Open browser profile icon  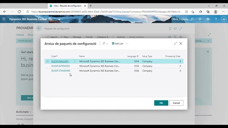pos(216,12)
